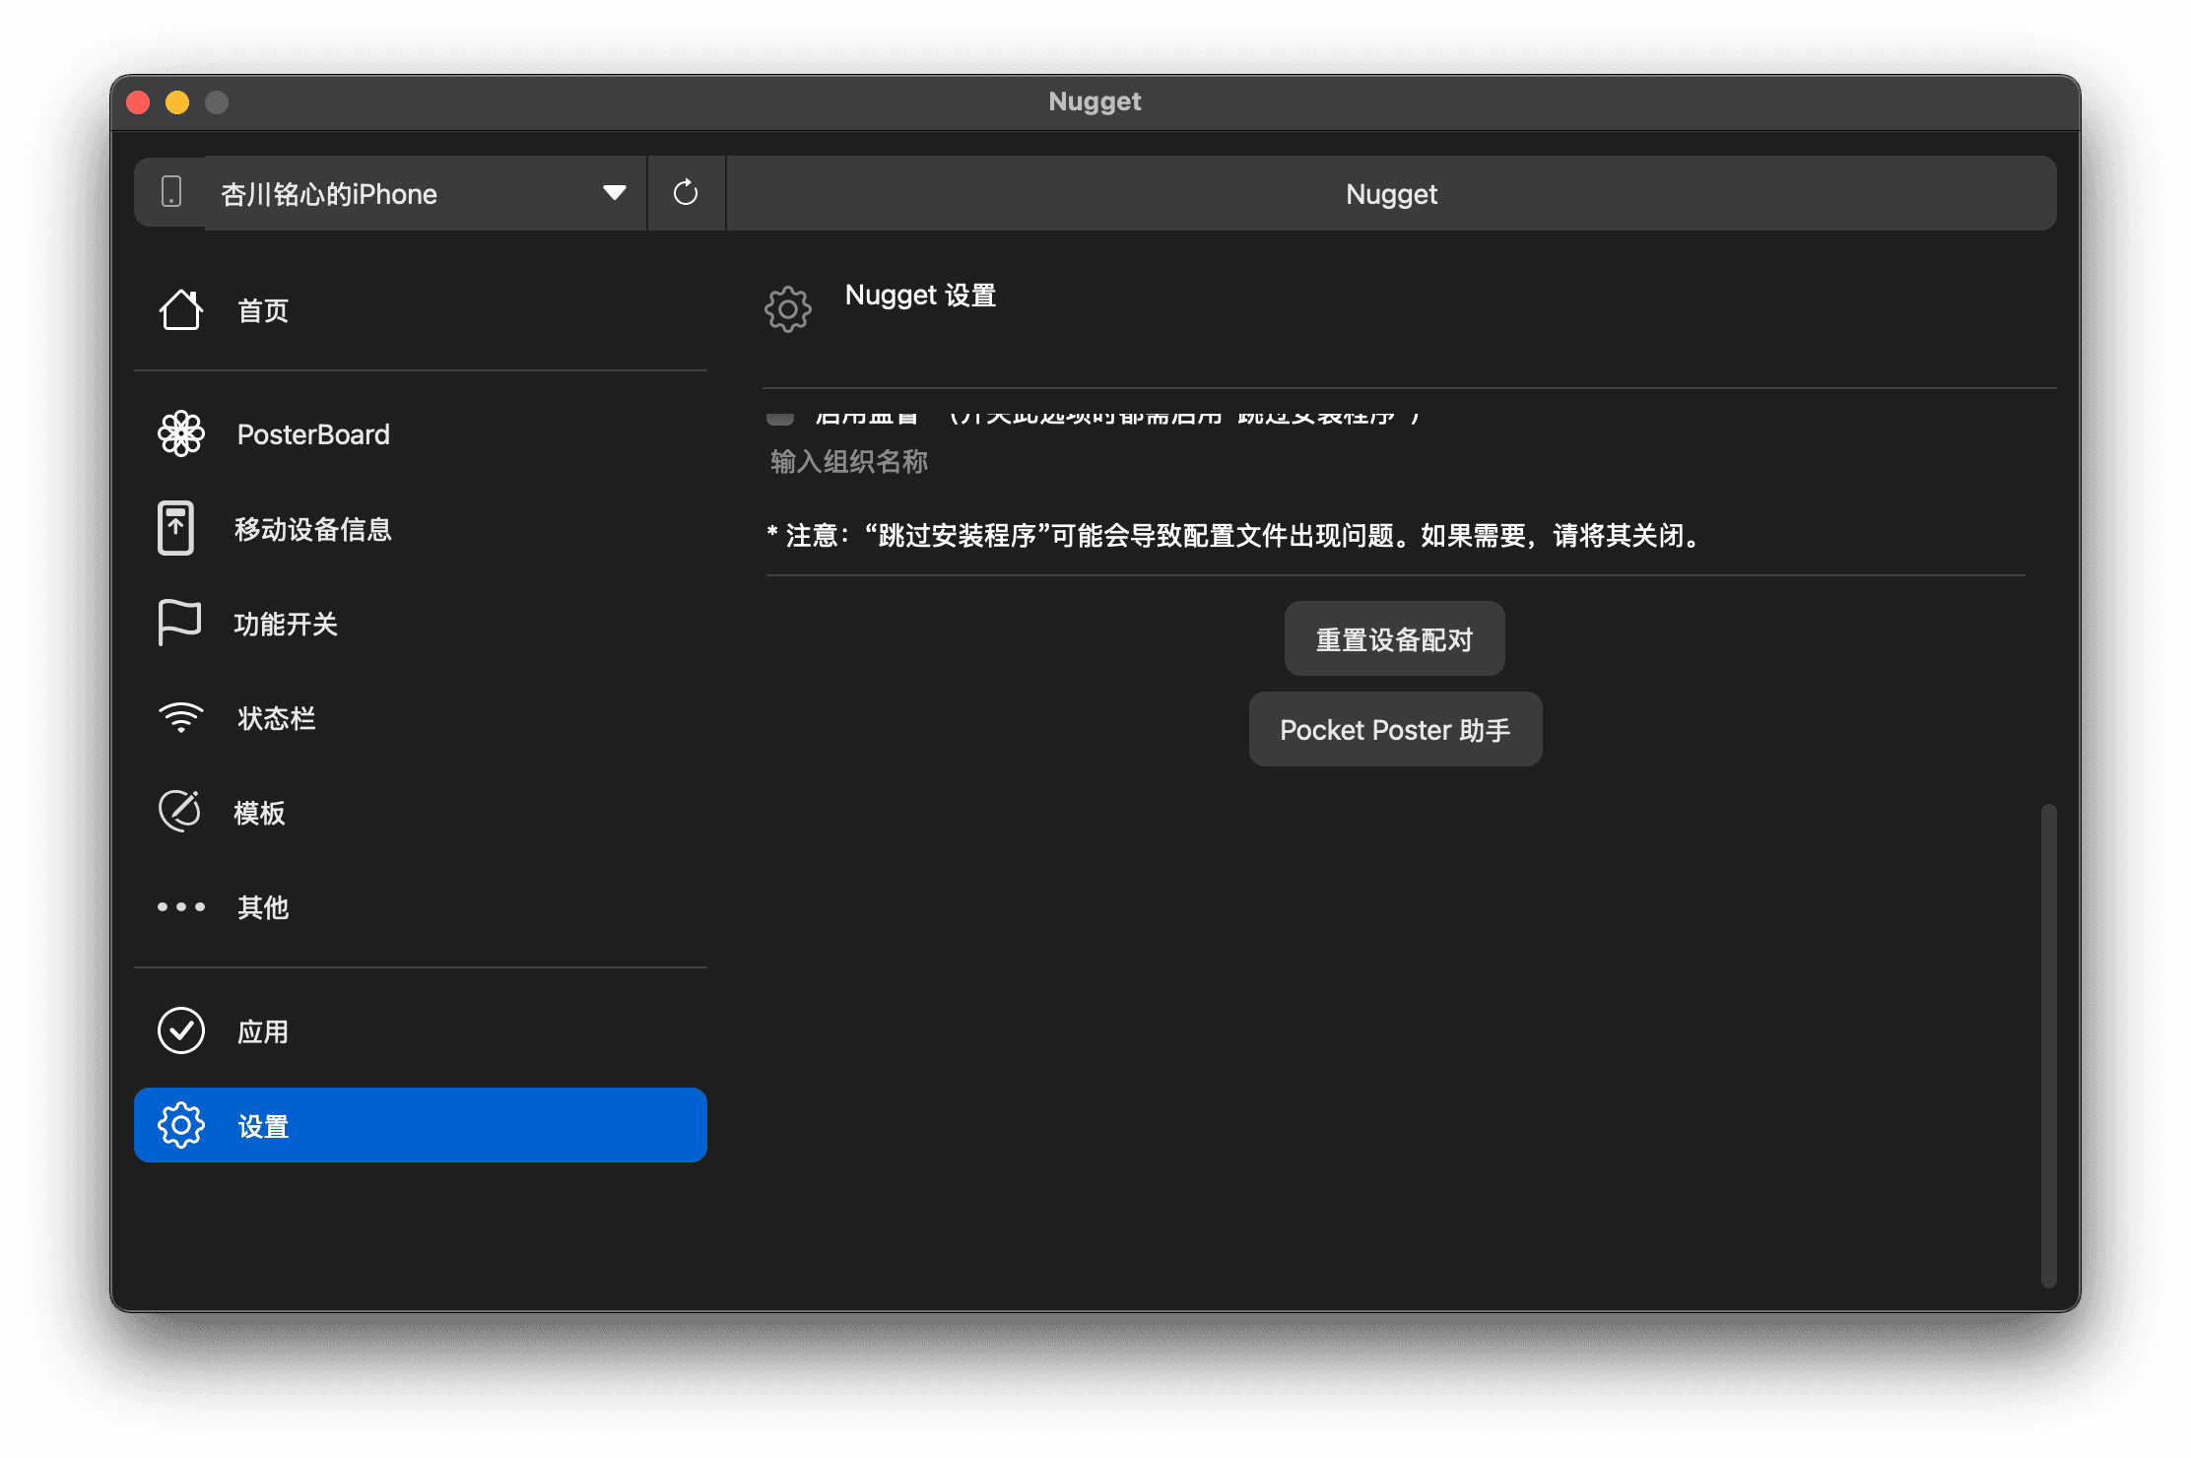Click the dropdown arrow of device selector
This screenshot has width=2191, height=1458.
614,193
